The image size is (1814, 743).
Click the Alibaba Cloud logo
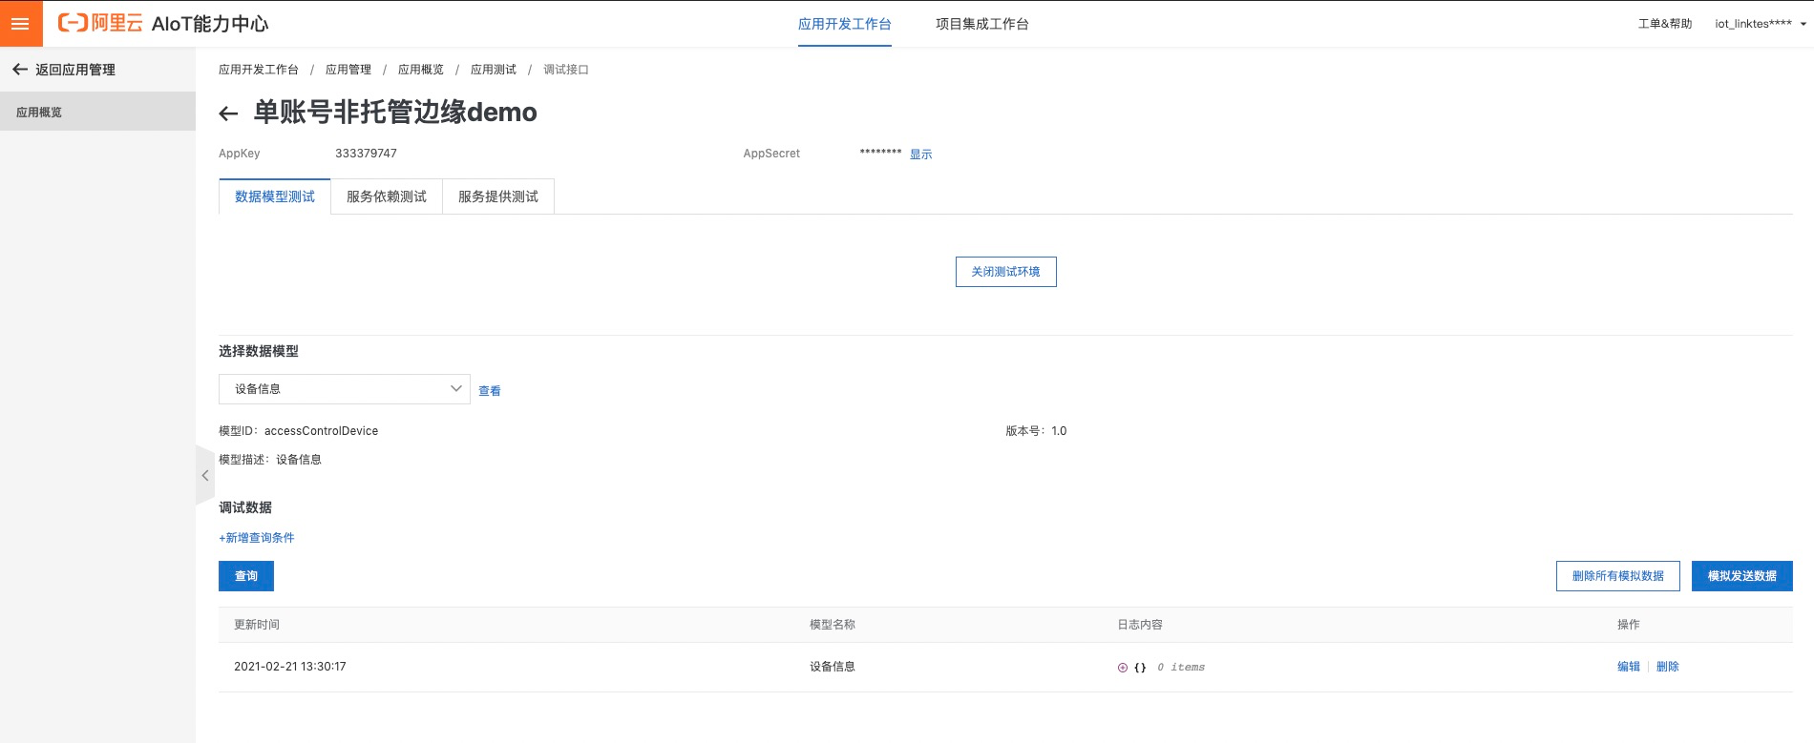click(100, 23)
